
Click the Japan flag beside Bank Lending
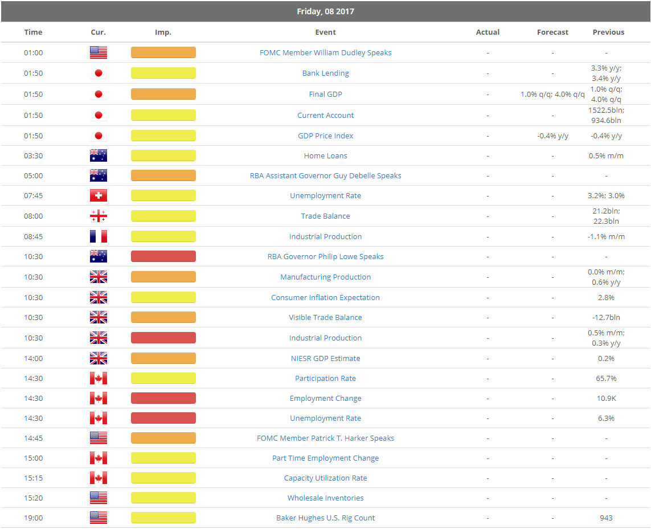point(98,73)
